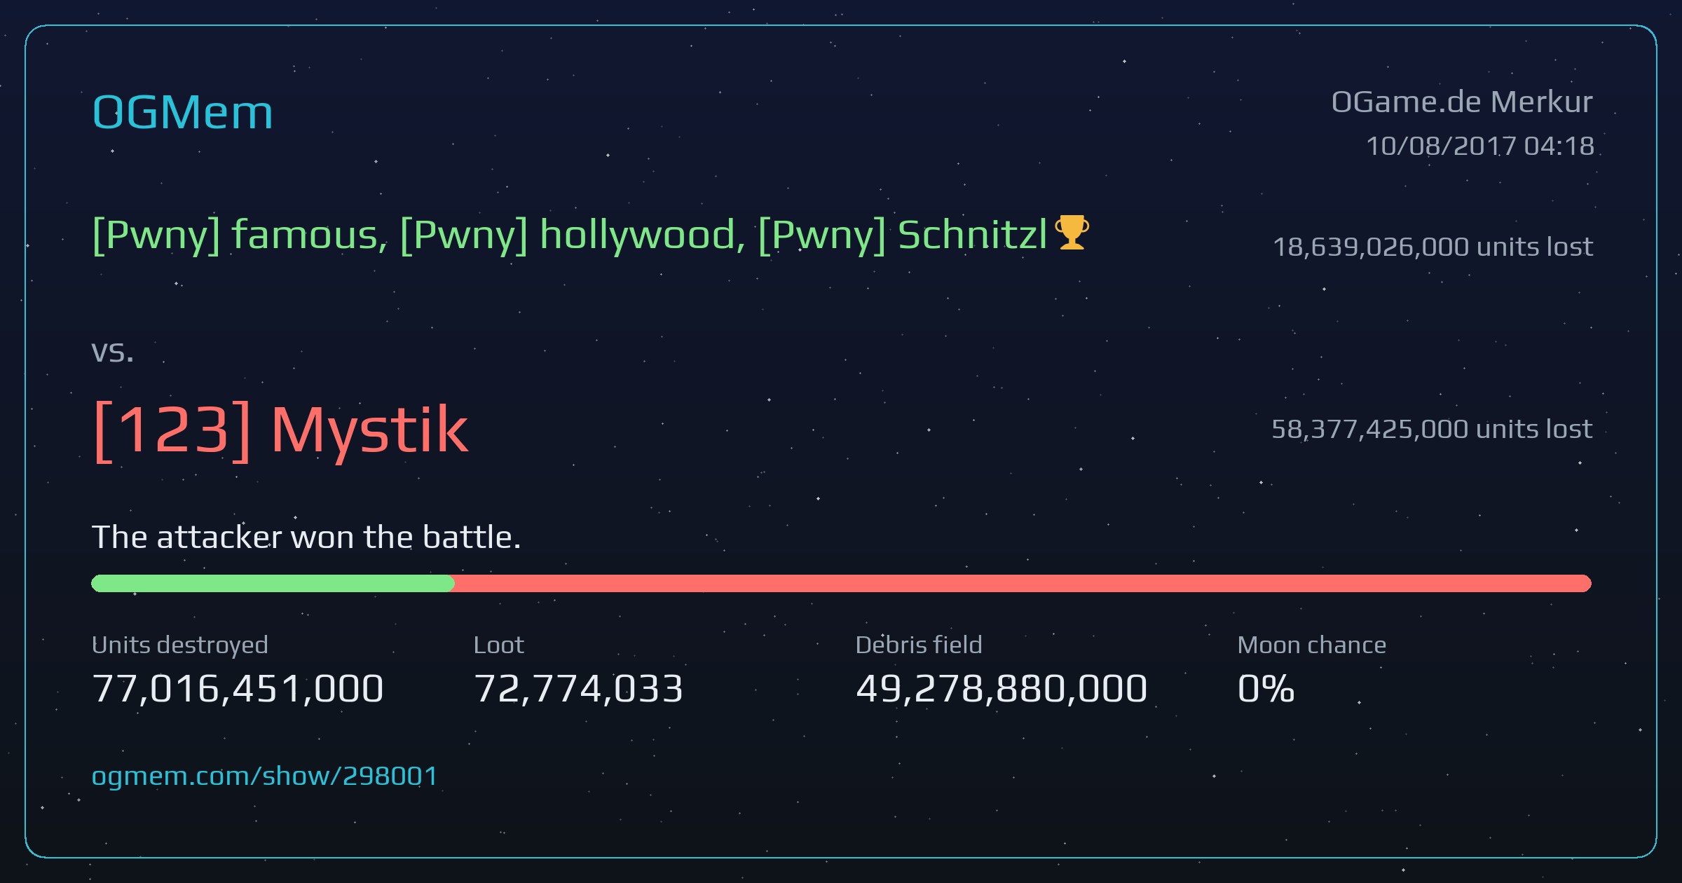Click the Debris field label
Screen dimensions: 1682x883
pyautogui.click(x=919, y=645)
